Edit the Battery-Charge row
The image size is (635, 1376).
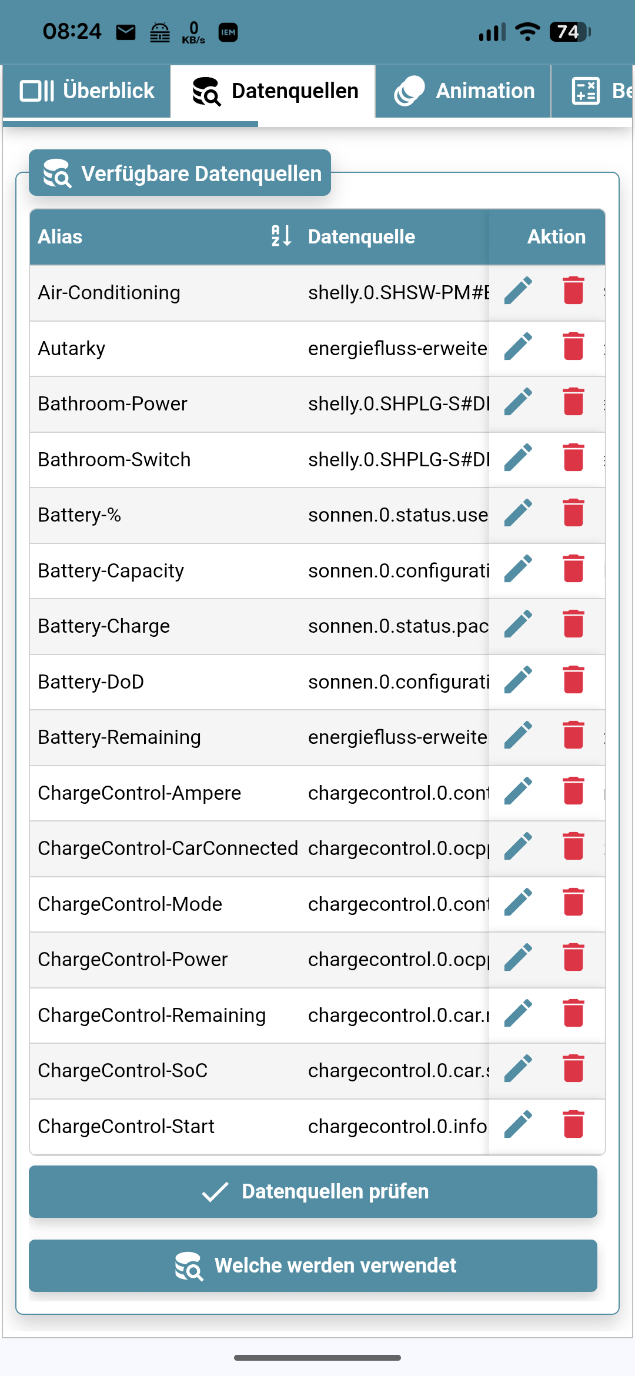[x=518, y=624]
